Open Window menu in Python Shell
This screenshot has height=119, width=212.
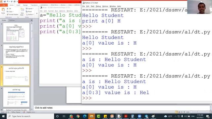tap(113, 6)
